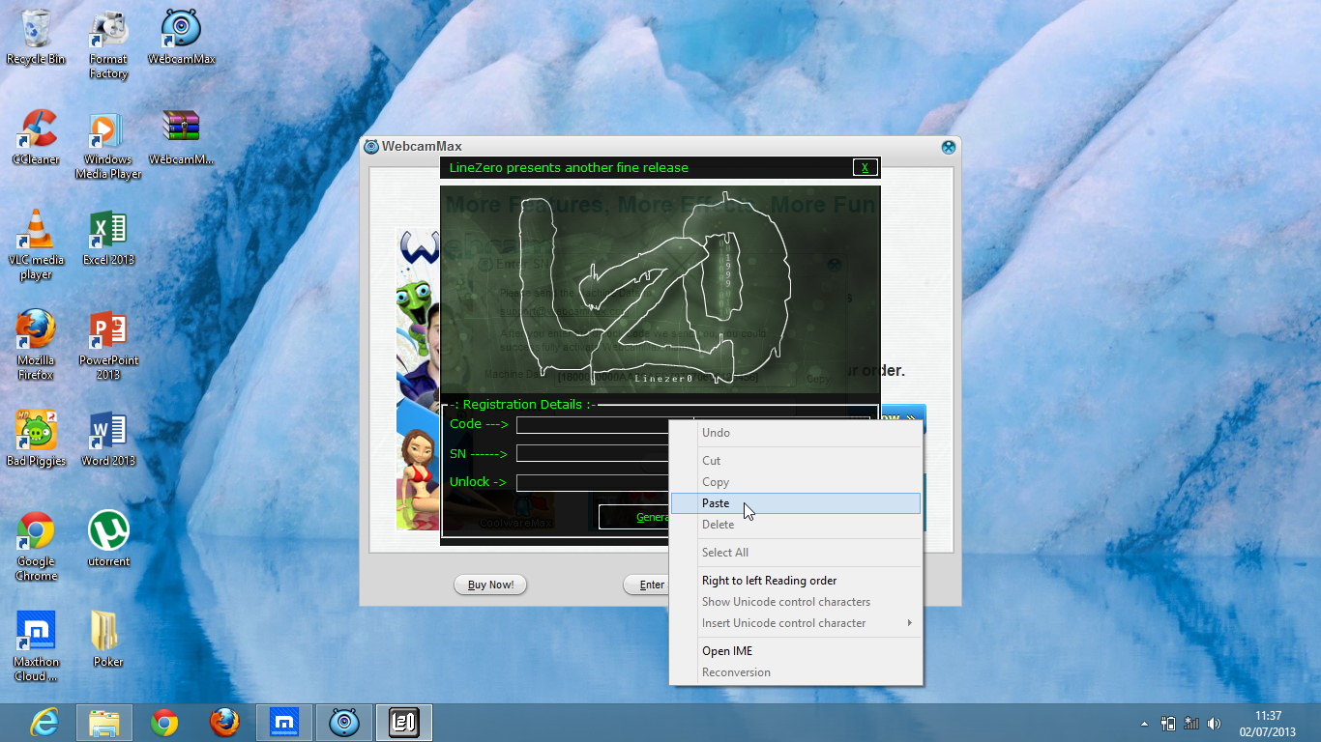Open WebcamMax desktop shortcut
Viewport: 1321px width, 742px height.
tap(181, 37)
